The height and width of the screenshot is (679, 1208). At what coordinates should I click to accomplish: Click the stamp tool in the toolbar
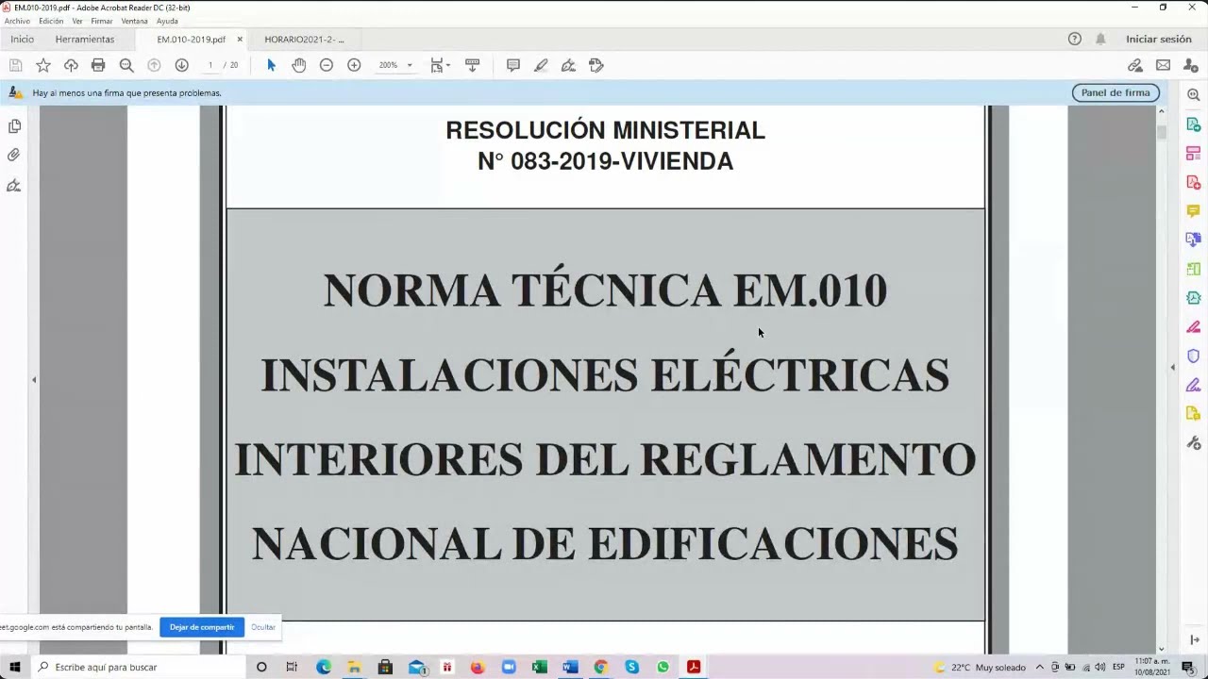click(x=596, y=65)
